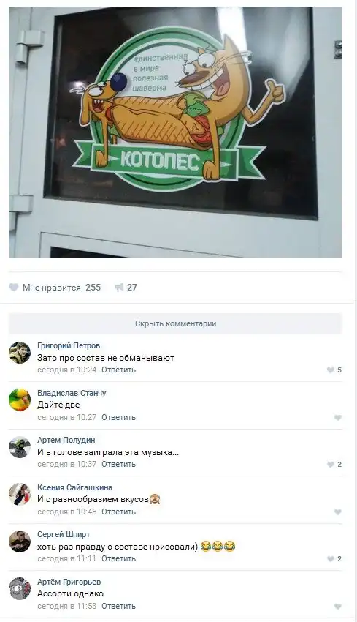357x622 pixels.
Task: Like Сергей Шпирт's comment heart
Action: click(331, 559)
